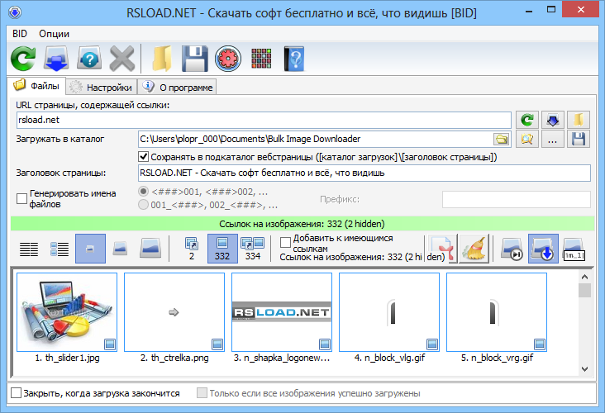Toggle selection mark on th_ctrelka.png thumbnail
This screenshot has height=413, width=605.
click(217, 344)
